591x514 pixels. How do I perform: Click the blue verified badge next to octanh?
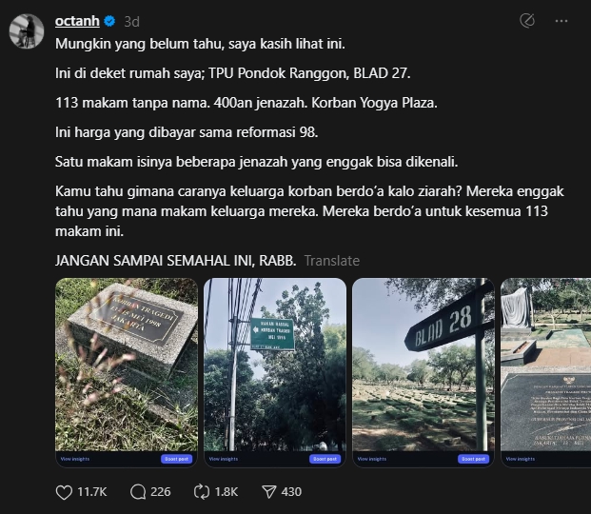tap(109, 21)
